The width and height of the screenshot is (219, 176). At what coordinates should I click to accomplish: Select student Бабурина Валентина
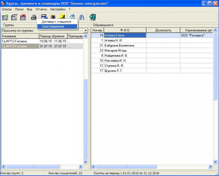pos(125,45)
